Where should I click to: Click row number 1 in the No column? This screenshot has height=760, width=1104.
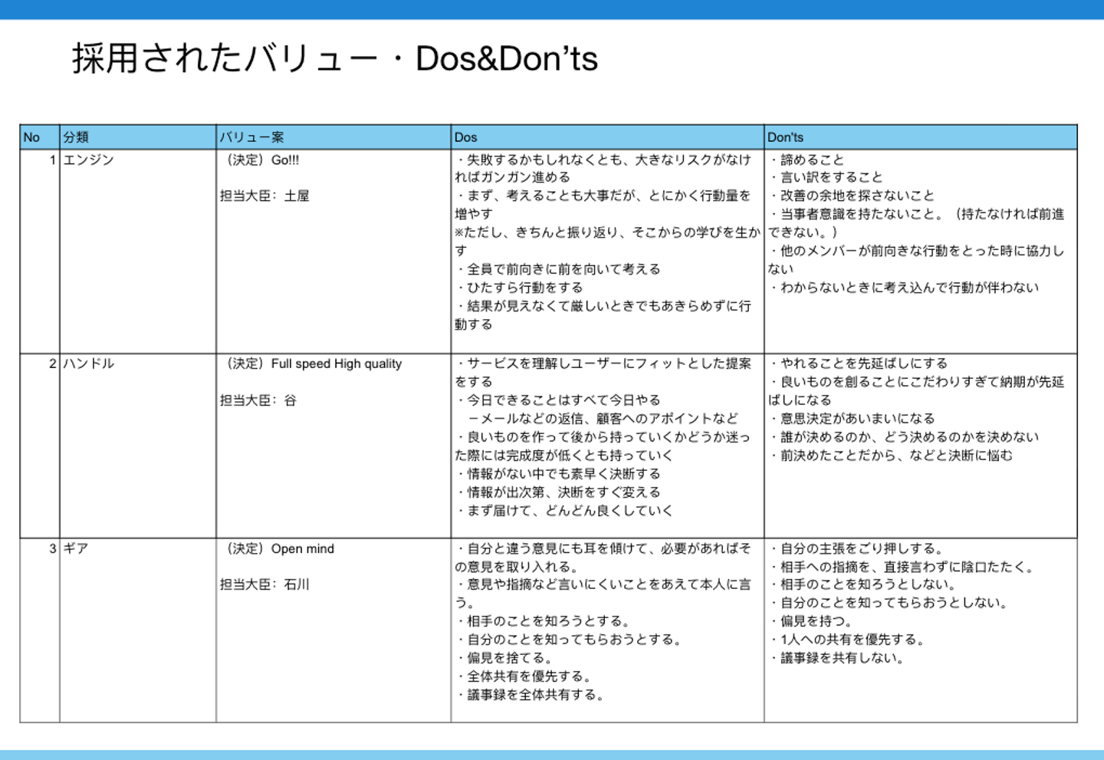(52, 160)
